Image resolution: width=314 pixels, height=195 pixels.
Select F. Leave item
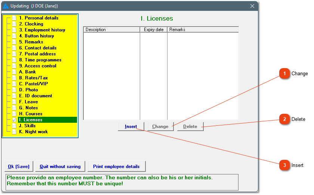point(28,102)
